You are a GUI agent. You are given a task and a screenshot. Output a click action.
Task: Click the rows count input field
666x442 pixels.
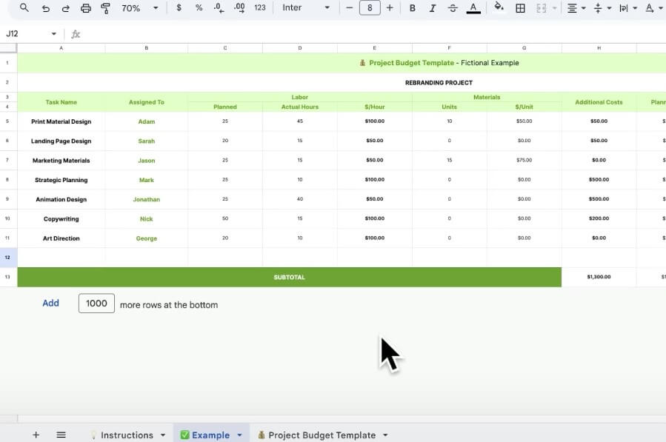coord(96,304)
